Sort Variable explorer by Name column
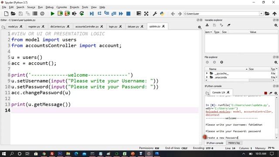279x157 pixels. click(x=208, y=32)
